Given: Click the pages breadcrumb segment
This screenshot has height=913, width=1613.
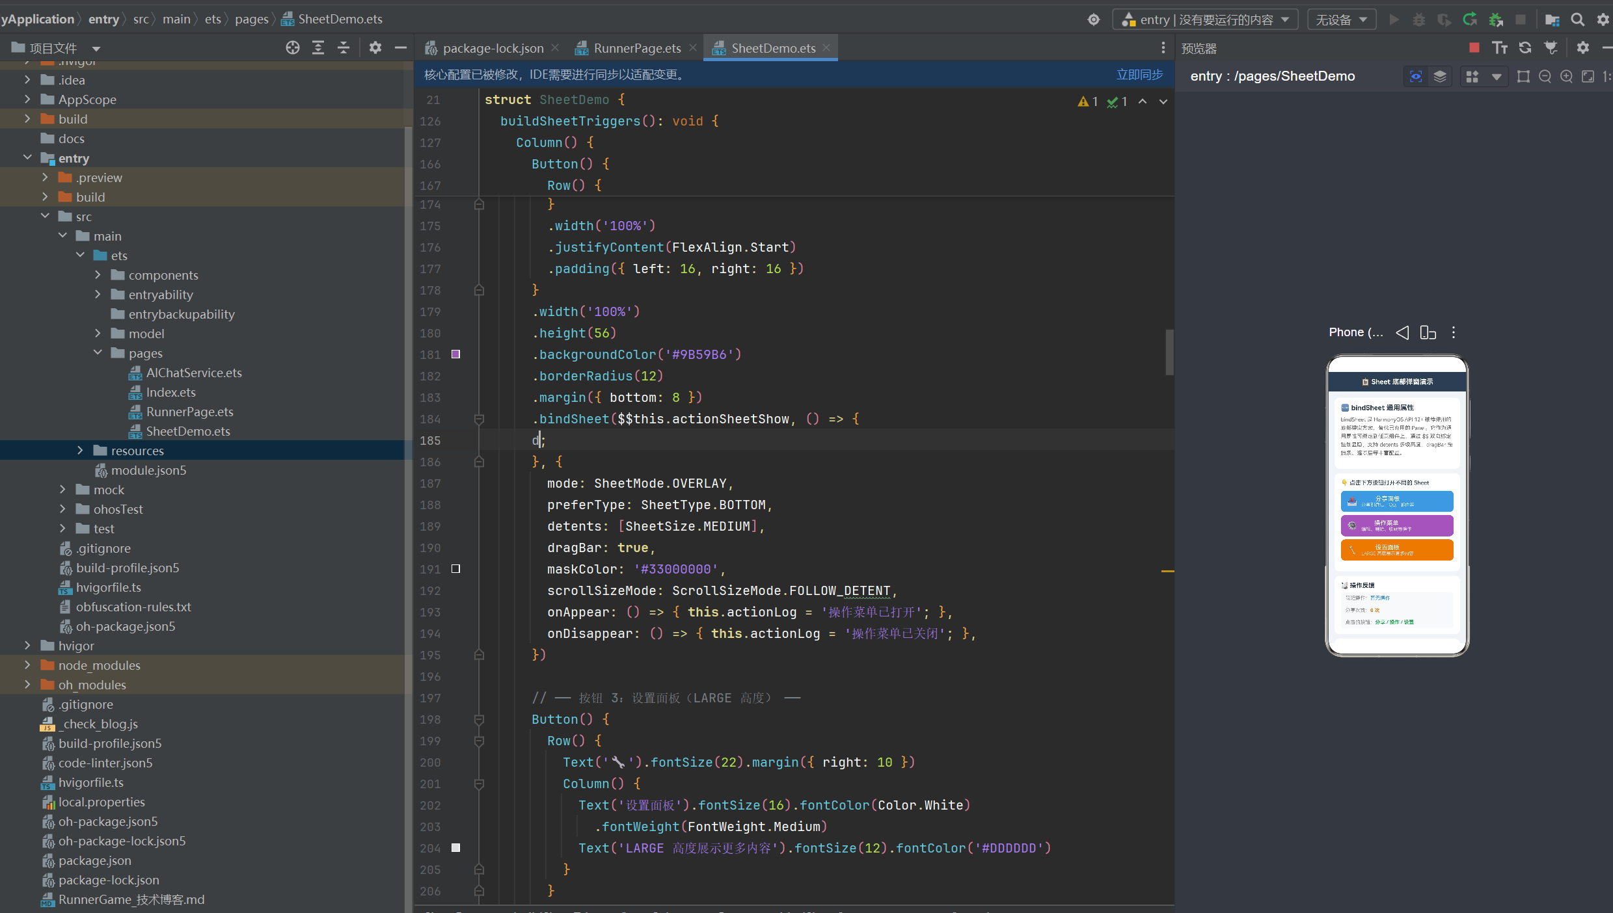Looking at the screenshot, I should click(x=252, y=19).
